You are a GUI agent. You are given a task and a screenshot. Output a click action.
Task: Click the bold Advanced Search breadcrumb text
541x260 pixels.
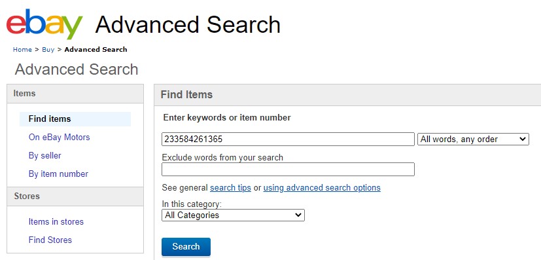tap(96, 49)
